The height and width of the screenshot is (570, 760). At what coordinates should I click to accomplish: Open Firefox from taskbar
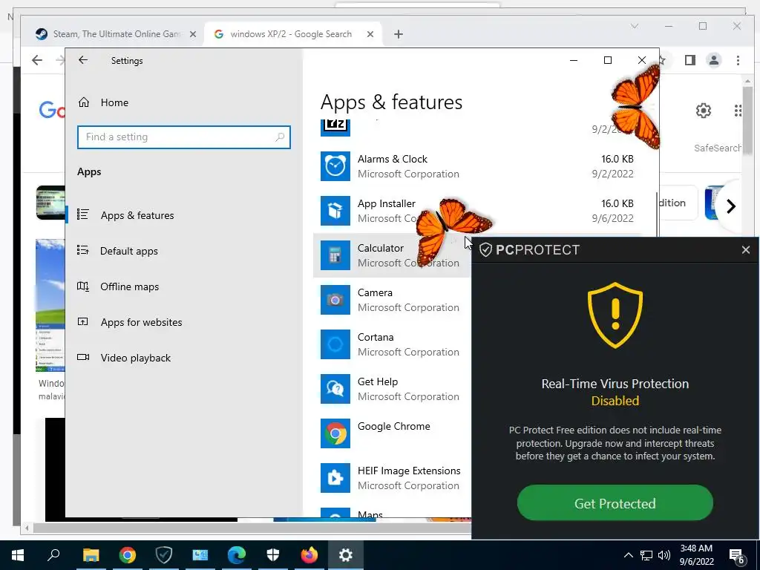tap(309, 555)
